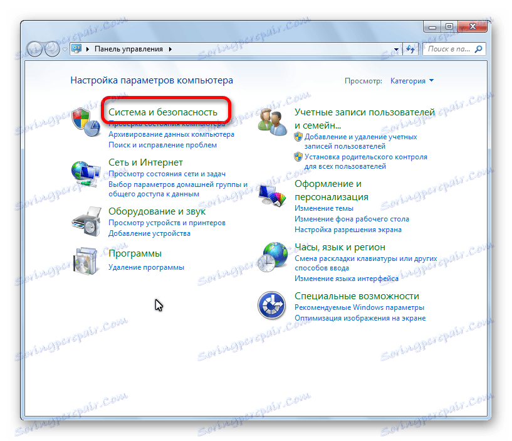Open the Clock, Language and Region globe icon
Screen dimensions: 512x441
272,257
